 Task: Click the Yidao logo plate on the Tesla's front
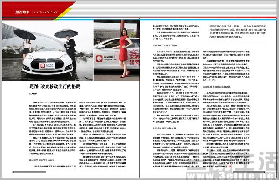pos(47,65)
